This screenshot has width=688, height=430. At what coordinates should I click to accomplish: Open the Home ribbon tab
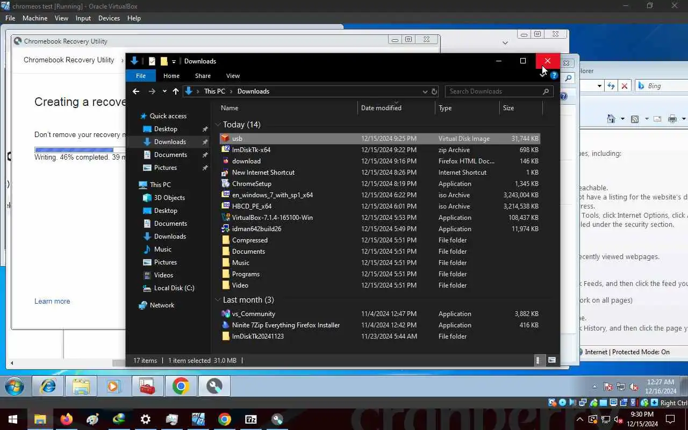tap(171, 76)
